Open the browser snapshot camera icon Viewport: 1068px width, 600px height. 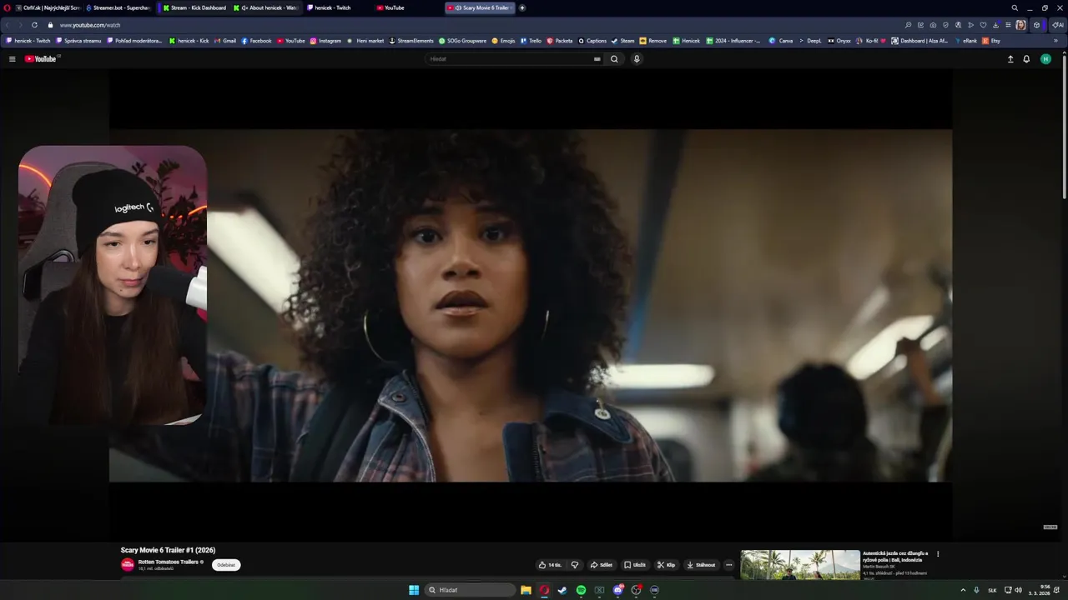click(x=933, y=25)
